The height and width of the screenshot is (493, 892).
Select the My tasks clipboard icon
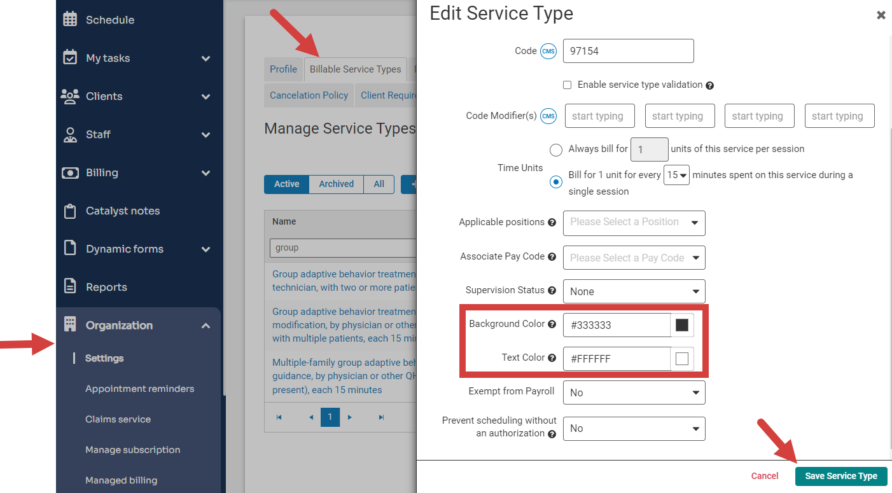tap(69, 58)
